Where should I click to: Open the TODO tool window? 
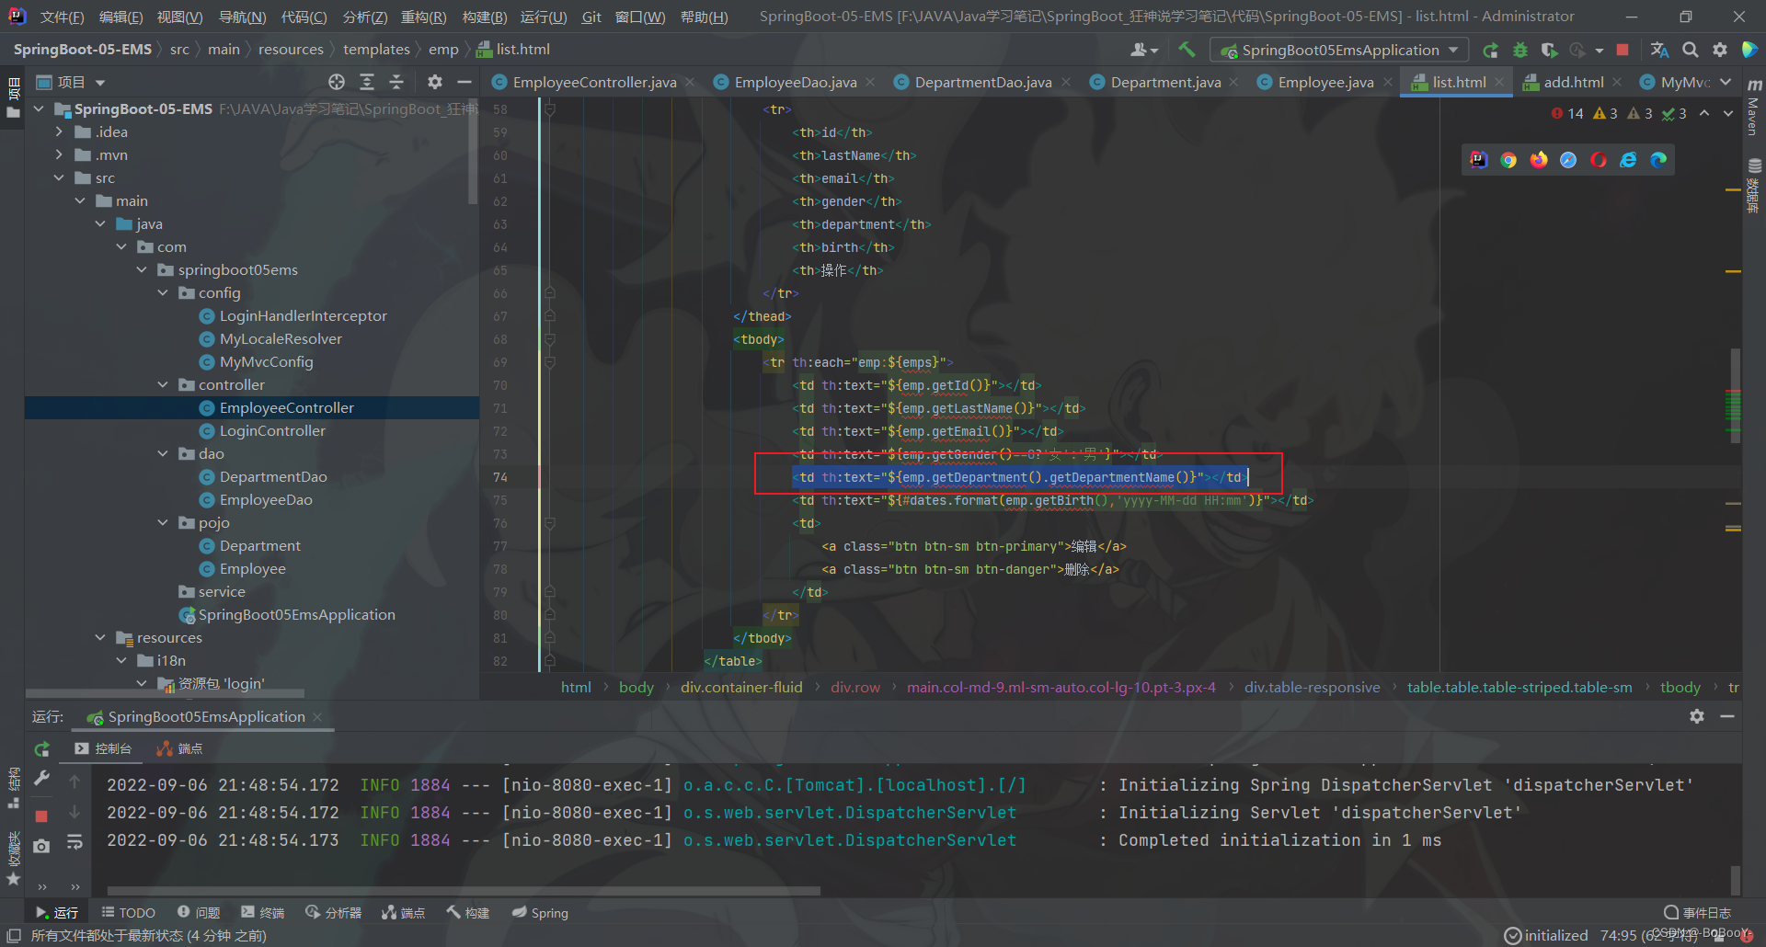[x=129, y=912]
